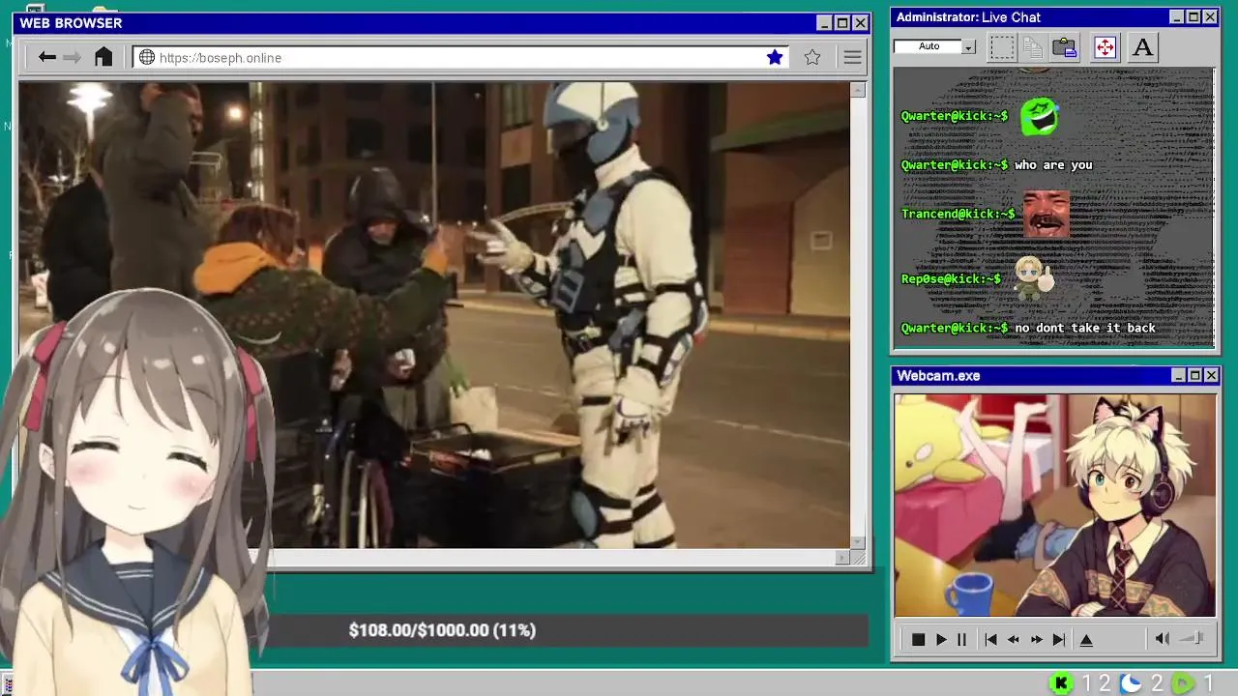Viewport: 1238px width, 696px height.
Task: Click the red arrows move icon
Action: 1105,46
